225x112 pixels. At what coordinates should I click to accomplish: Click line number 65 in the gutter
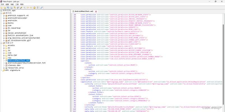75,82
